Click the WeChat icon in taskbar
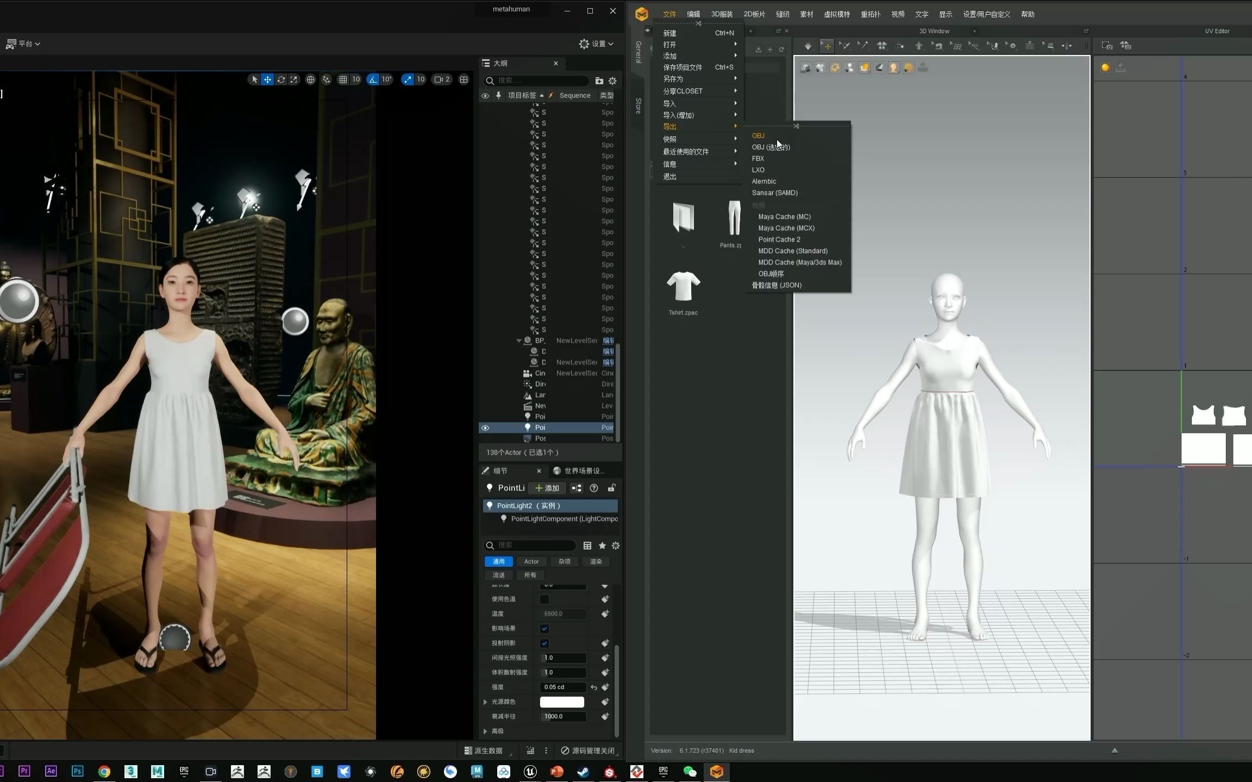The height and width of the screenshot is (782, 1252). tap(690, 772)
